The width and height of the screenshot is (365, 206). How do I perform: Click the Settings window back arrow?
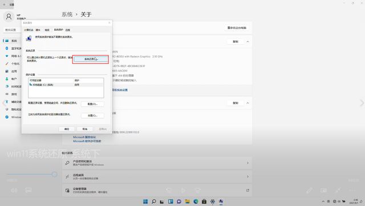point(4,5)
